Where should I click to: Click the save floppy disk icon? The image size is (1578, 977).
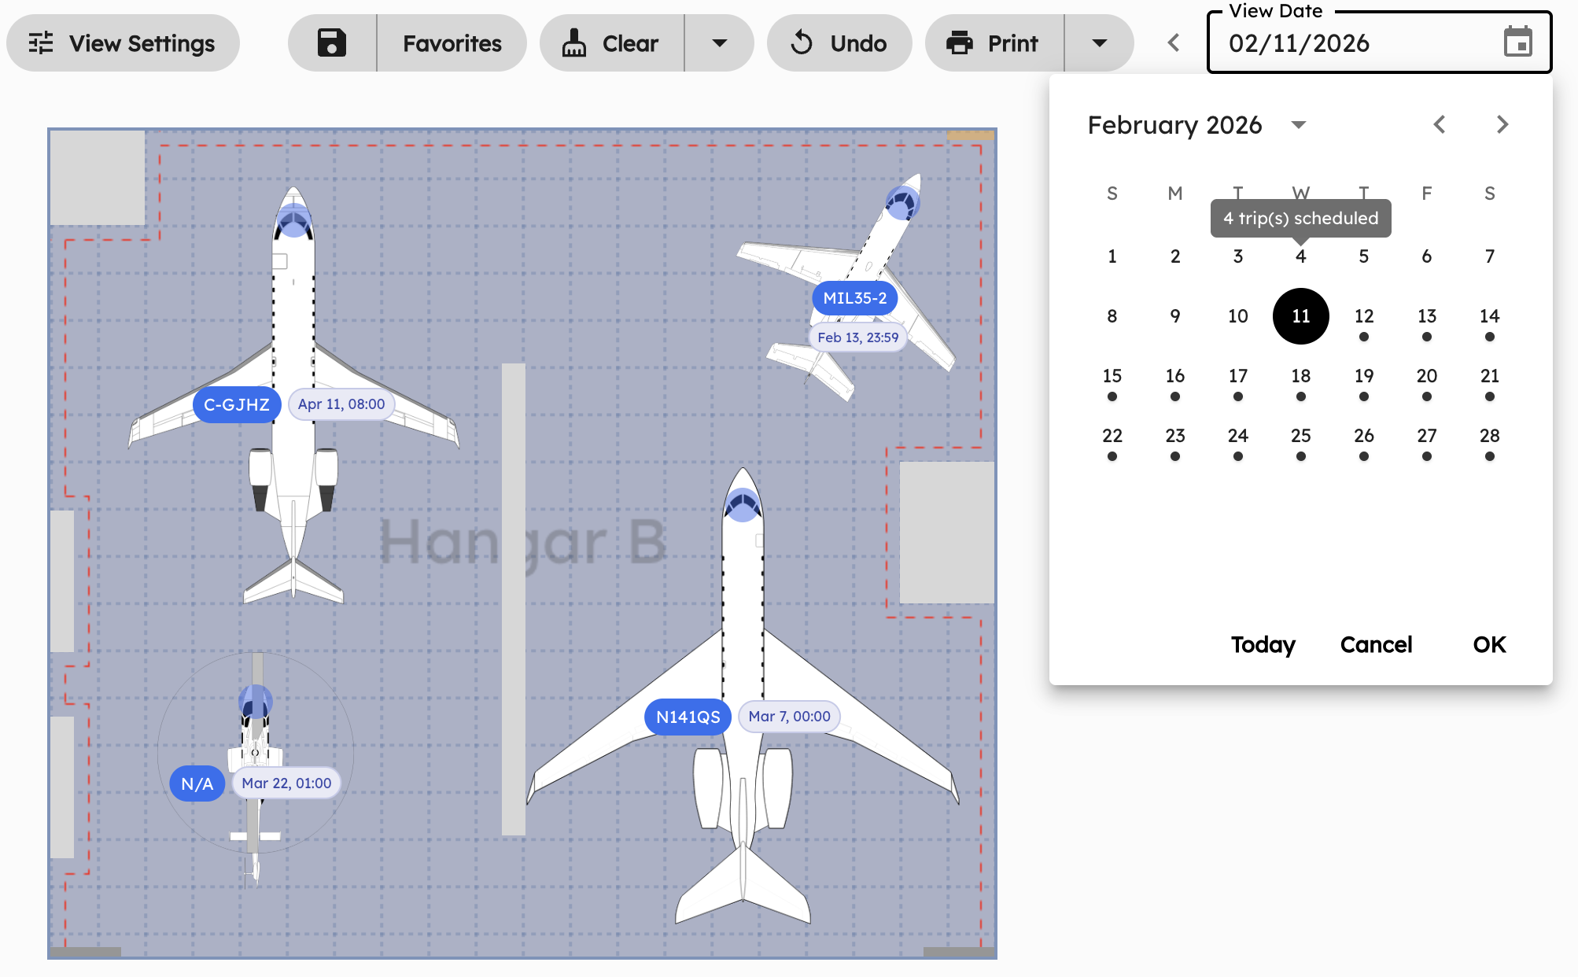coord(332,43)
